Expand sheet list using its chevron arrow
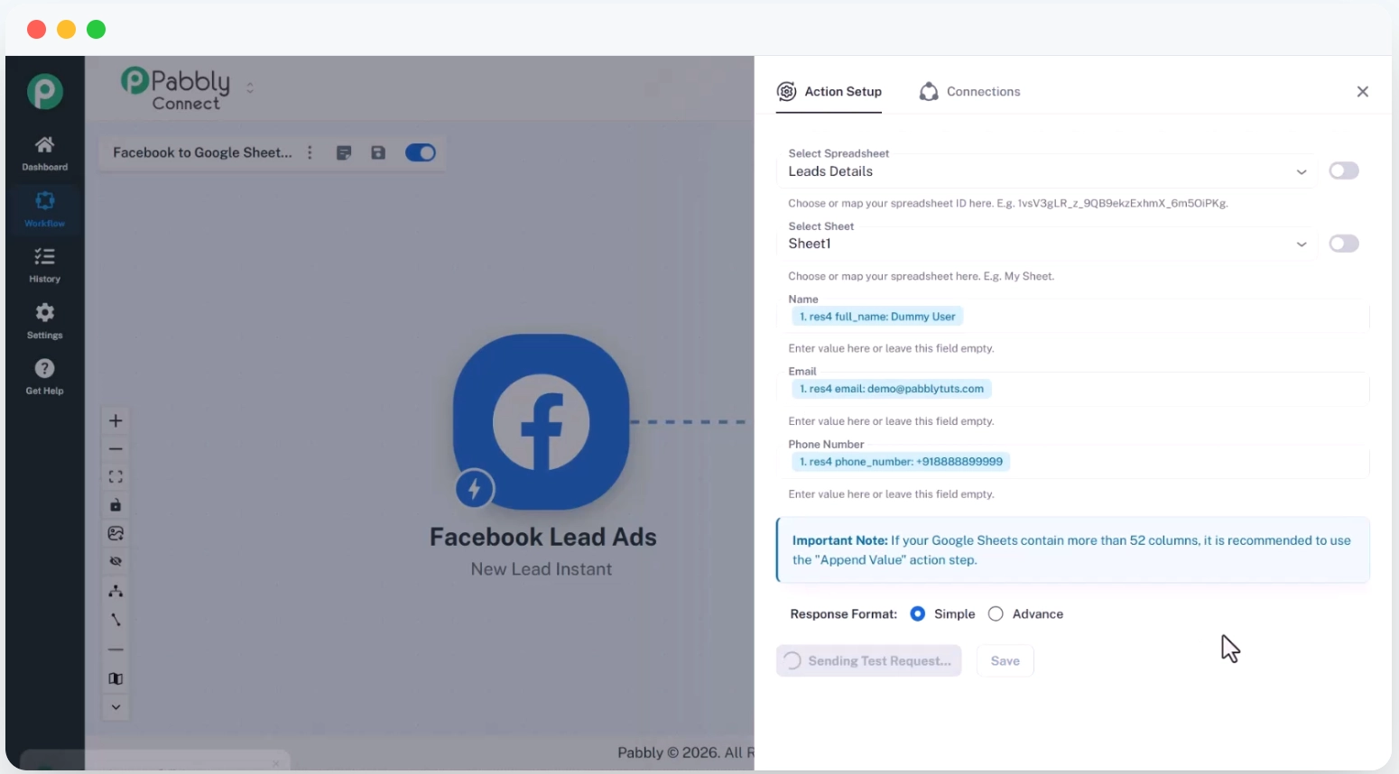Viewport: 1399px width, 774px height. pyautogui.click(x=1302, y=244)
